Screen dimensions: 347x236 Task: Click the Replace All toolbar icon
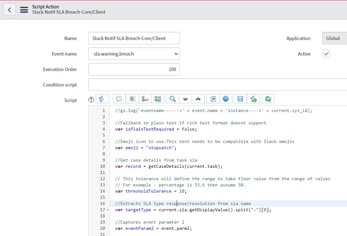[x=158, y=99]
